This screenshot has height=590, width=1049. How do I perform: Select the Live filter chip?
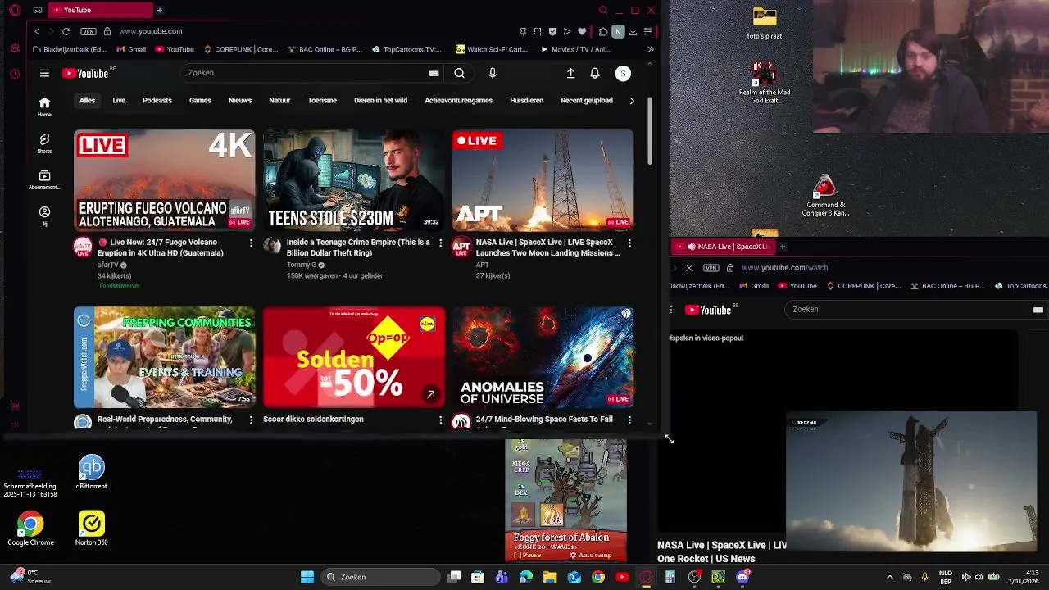[x=119, y=100]
